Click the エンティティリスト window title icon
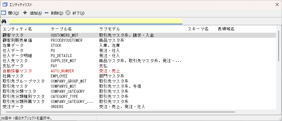Viewport: 282px width, 121px height. [x=5, y=5]
